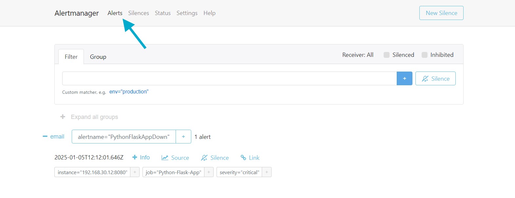The image size is (515, 198).
Task: Open the Receiver: All selector
Action: point(358,55)
